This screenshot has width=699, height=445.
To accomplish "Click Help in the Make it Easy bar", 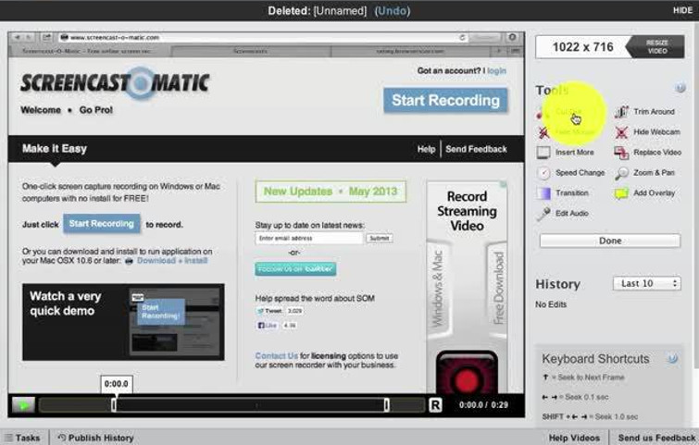I will 426,149.
